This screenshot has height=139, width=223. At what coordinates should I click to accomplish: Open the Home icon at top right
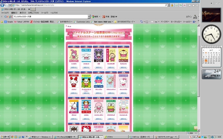coord(190,5)
